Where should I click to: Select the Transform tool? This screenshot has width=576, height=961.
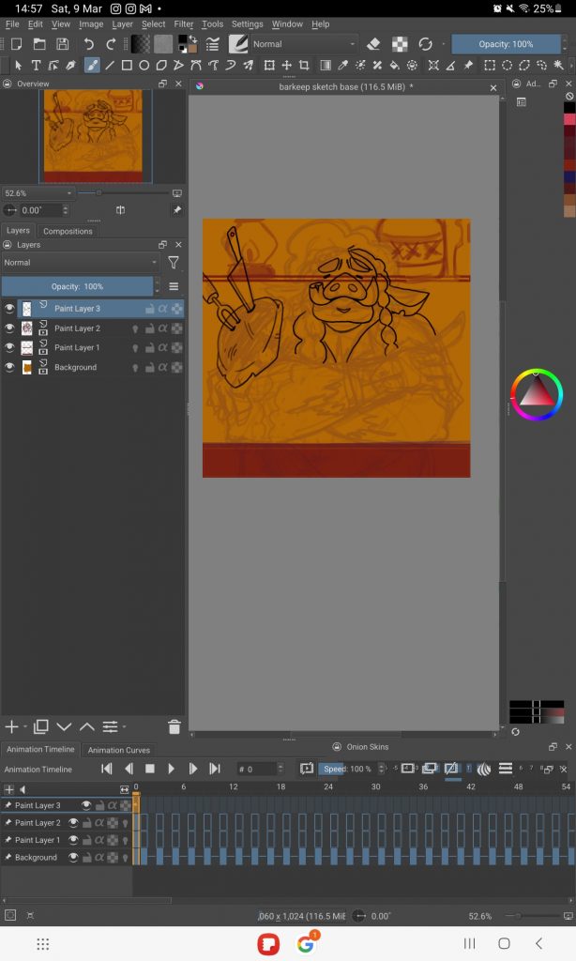pyautogui.click(x=269, y=65)
